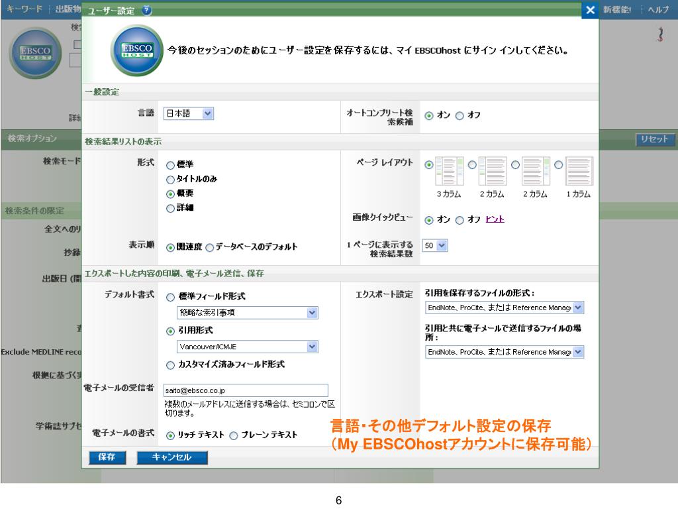The height and width of the screenshot is (509, 678).
Task: Choose プレーン テキスト email format
Action: point(234,435)
